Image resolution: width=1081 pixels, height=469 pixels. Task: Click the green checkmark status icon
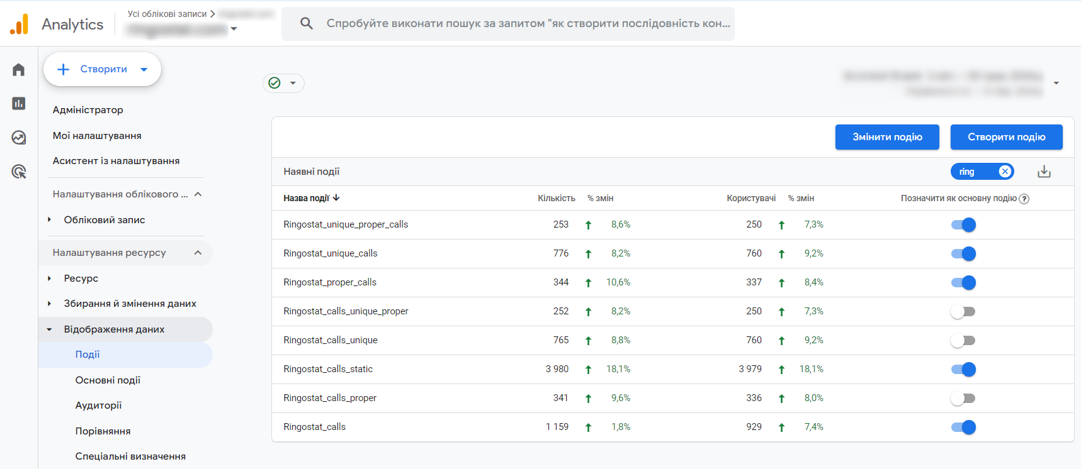274,83
